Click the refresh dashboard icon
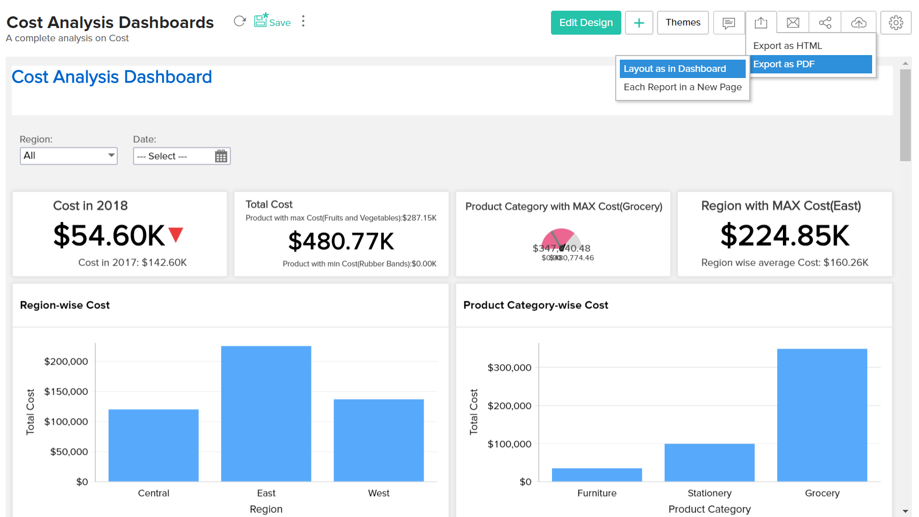This screenshot has height=517, width=919. coord(240,21)
